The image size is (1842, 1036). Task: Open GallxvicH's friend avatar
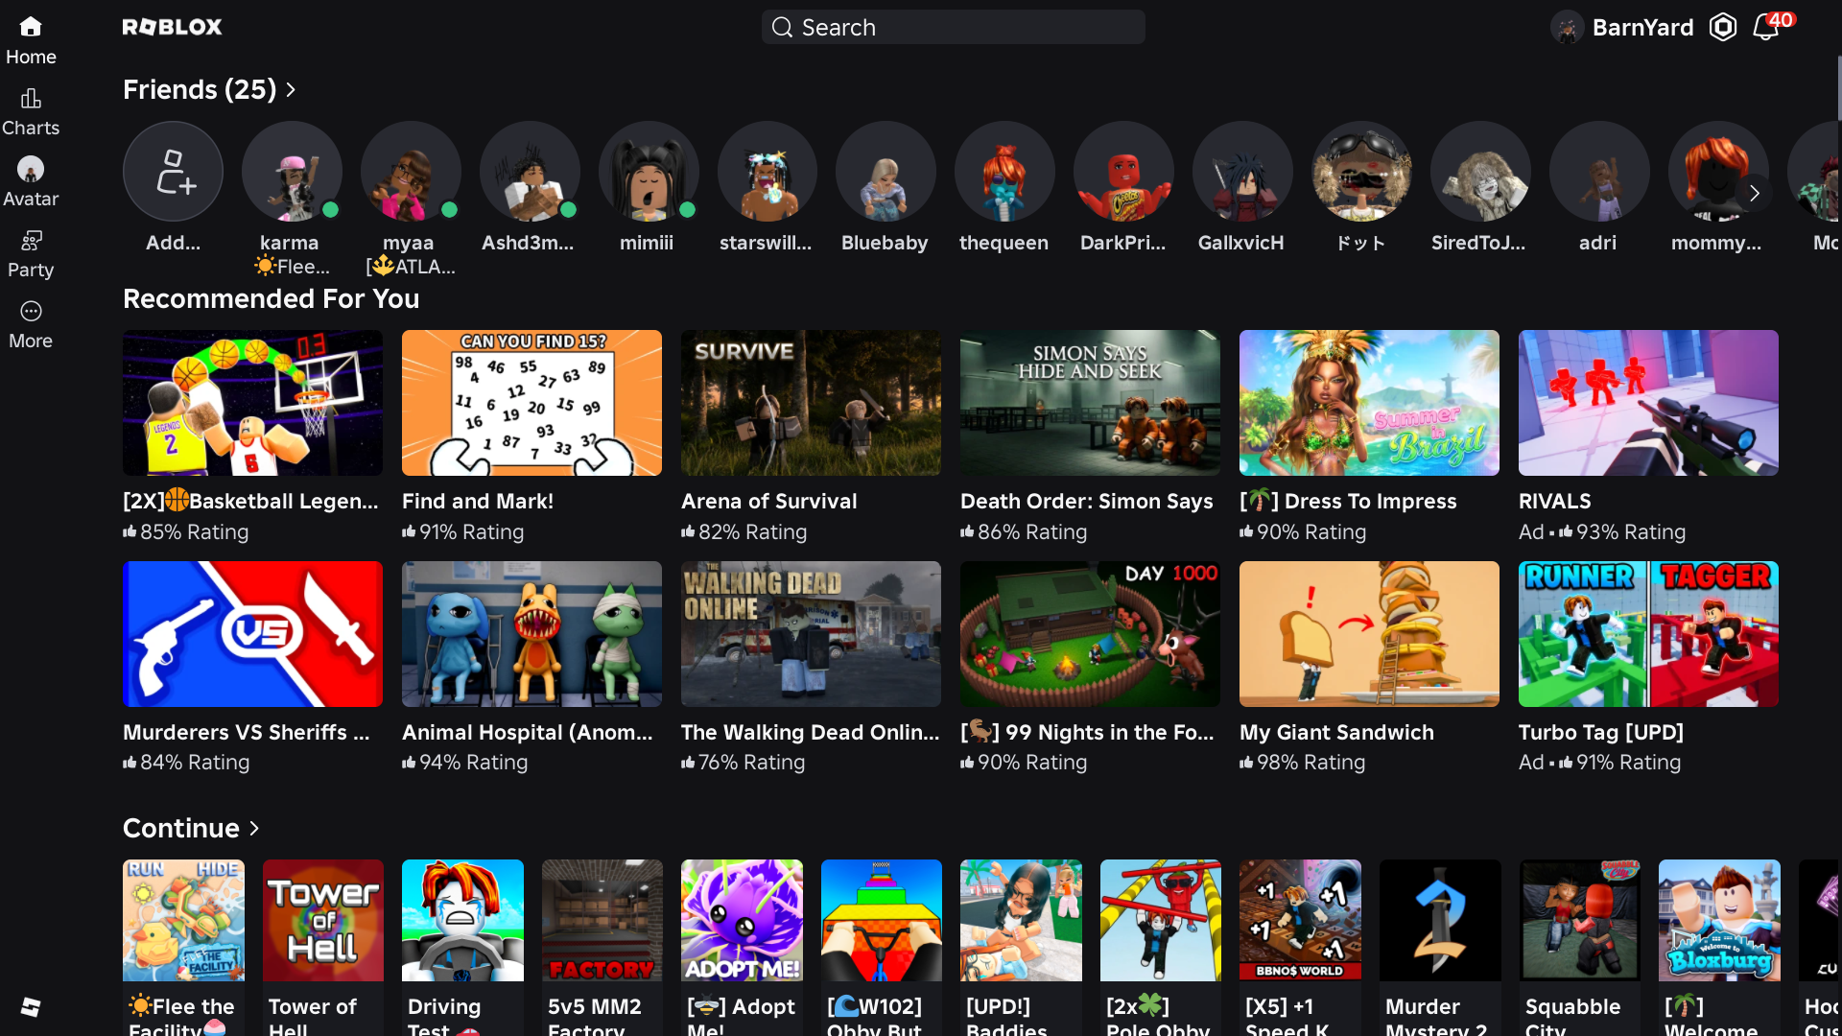1242,172
